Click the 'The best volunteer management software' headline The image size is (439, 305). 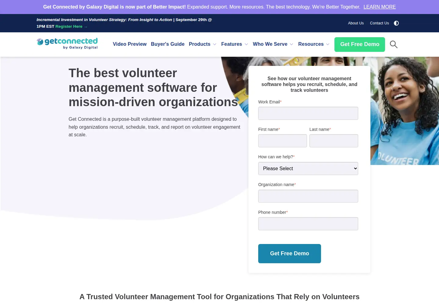click(x=153, y=88)
